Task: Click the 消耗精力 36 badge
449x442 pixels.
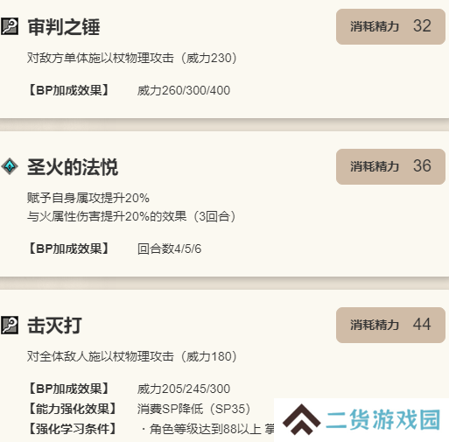Action: 390,166
